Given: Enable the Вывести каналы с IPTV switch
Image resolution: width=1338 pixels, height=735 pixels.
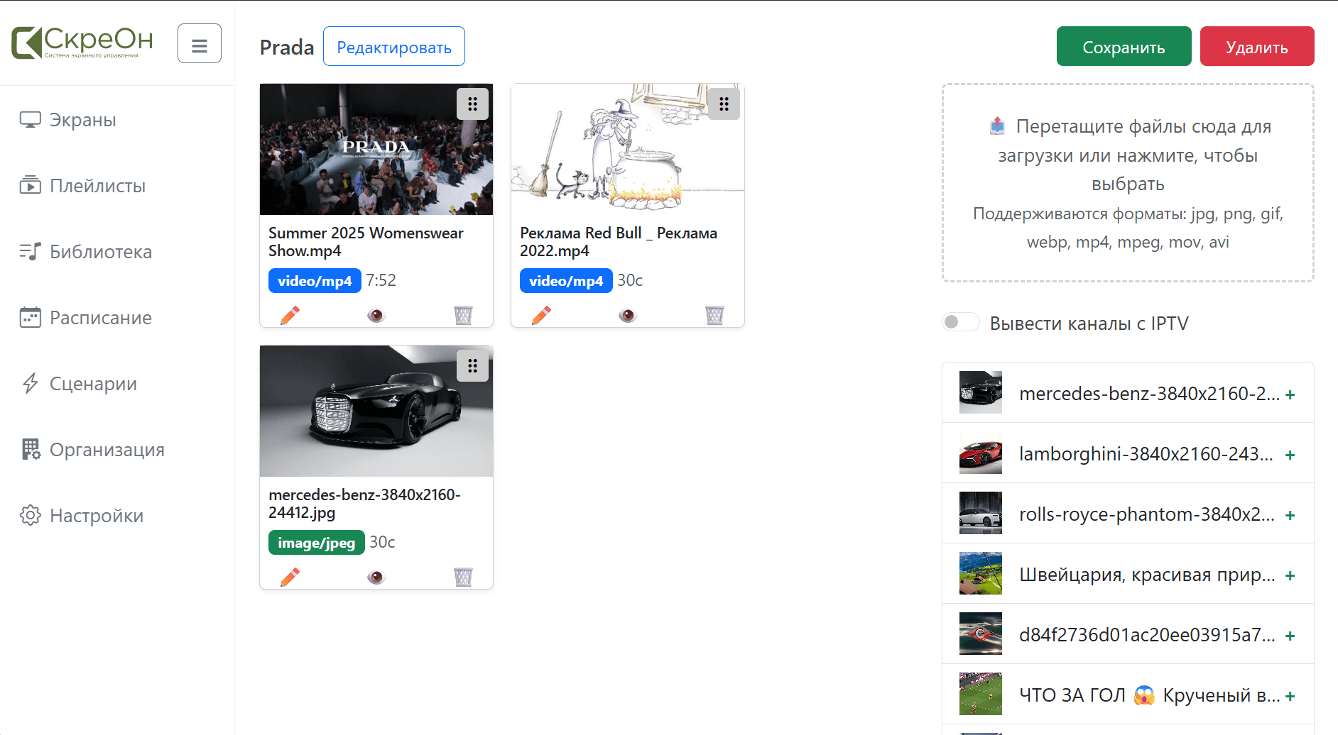Looking at the screenshot, I should 960,321.
